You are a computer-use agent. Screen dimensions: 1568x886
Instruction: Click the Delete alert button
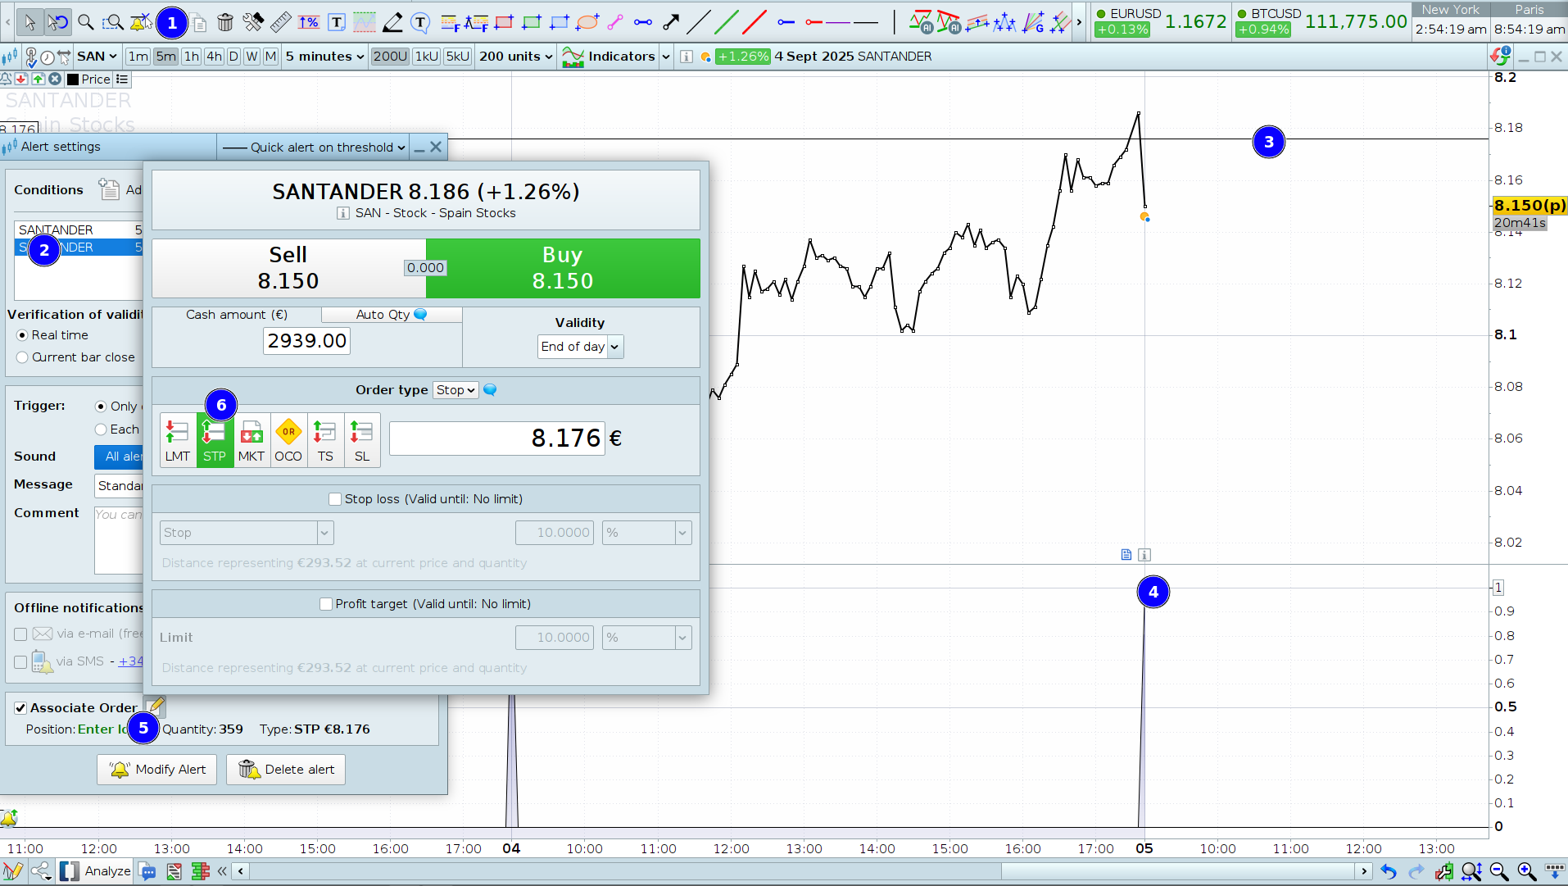click(286, 770)
